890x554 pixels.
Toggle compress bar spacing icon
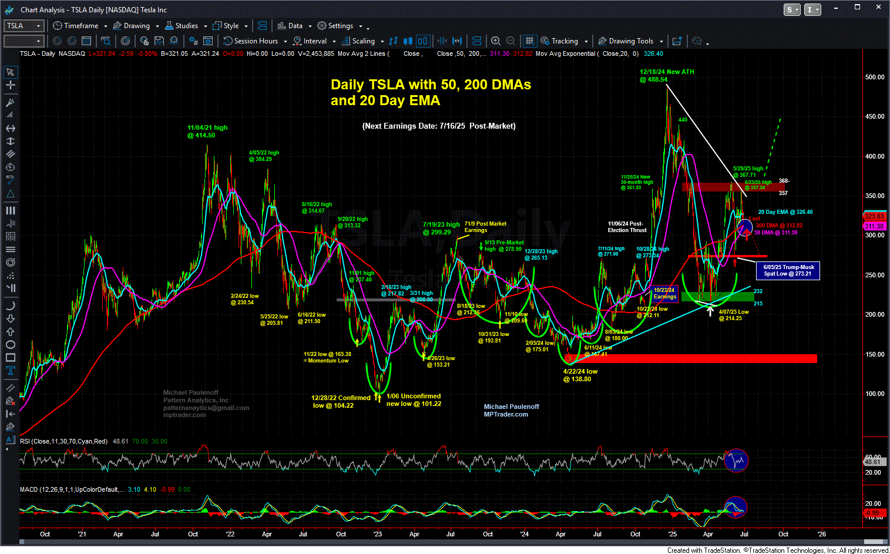[442, 41]
